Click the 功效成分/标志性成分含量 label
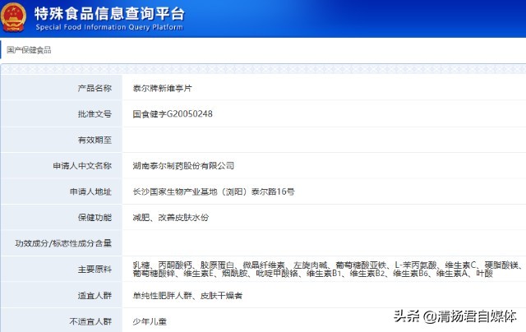526x332 pixels. 63,243
